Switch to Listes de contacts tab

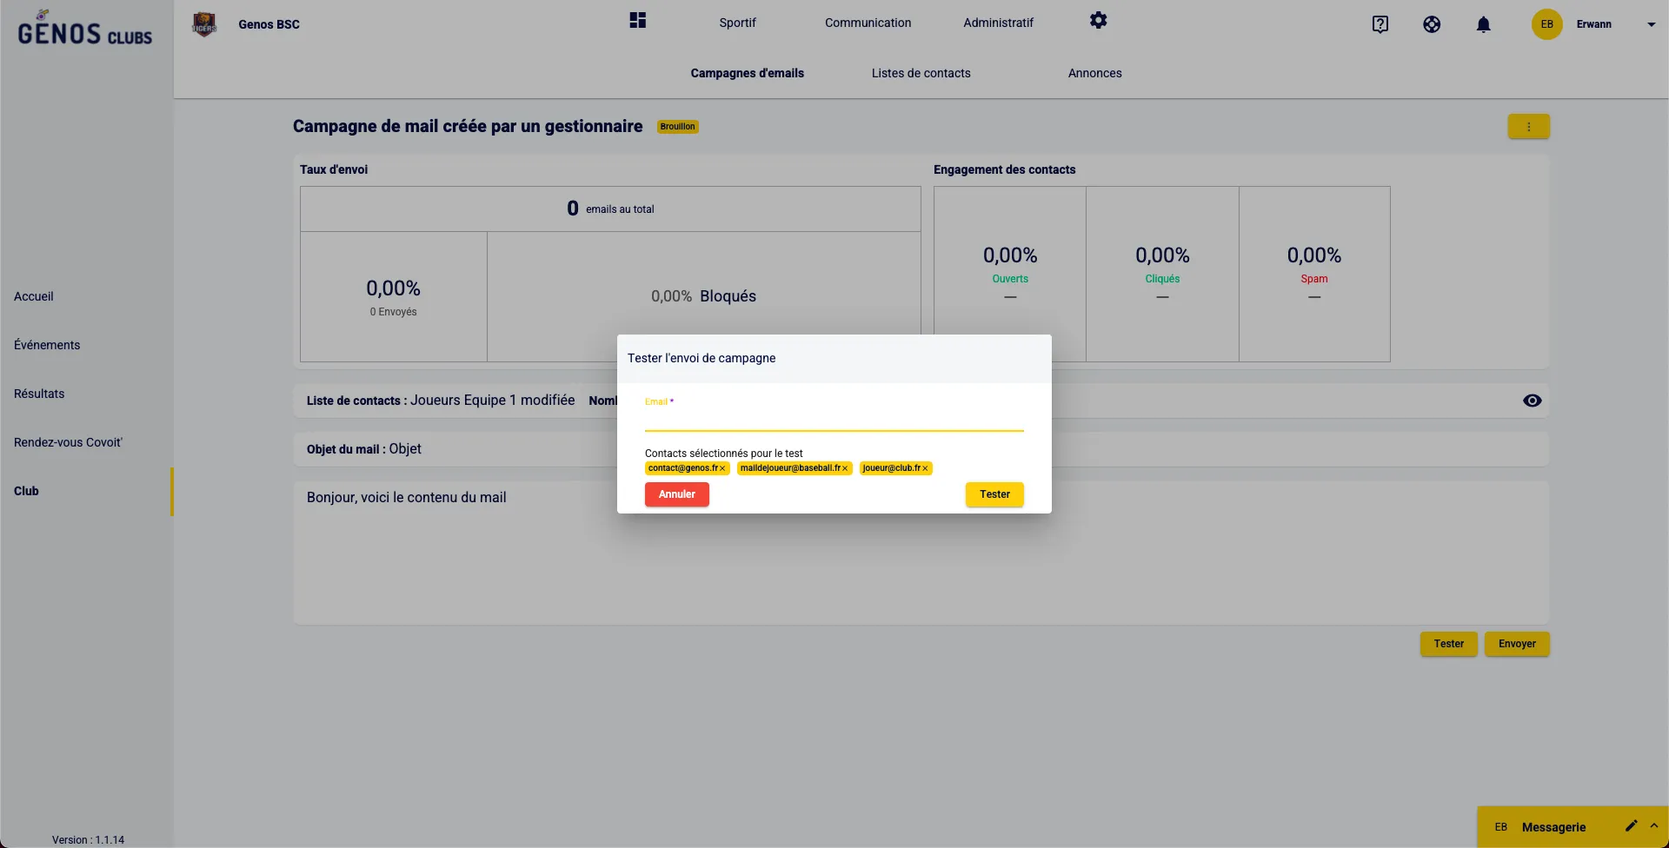click(x=921, y=73)
